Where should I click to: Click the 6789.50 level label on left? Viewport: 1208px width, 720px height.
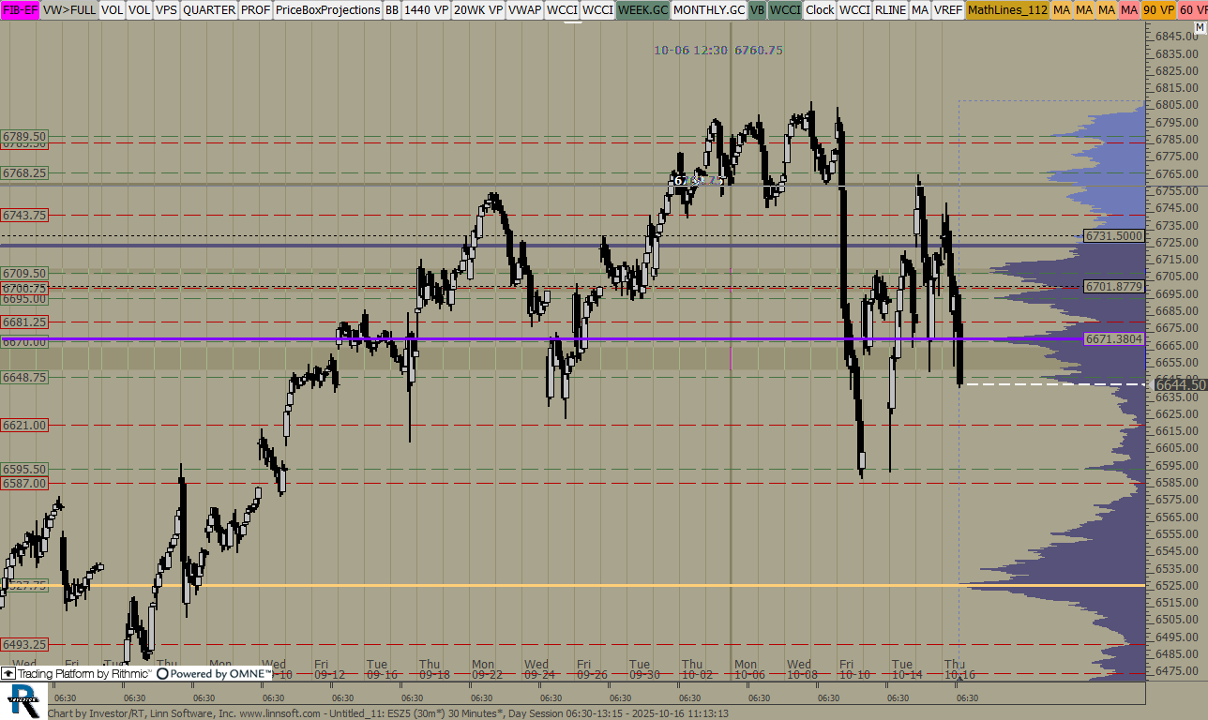[24, 136]
